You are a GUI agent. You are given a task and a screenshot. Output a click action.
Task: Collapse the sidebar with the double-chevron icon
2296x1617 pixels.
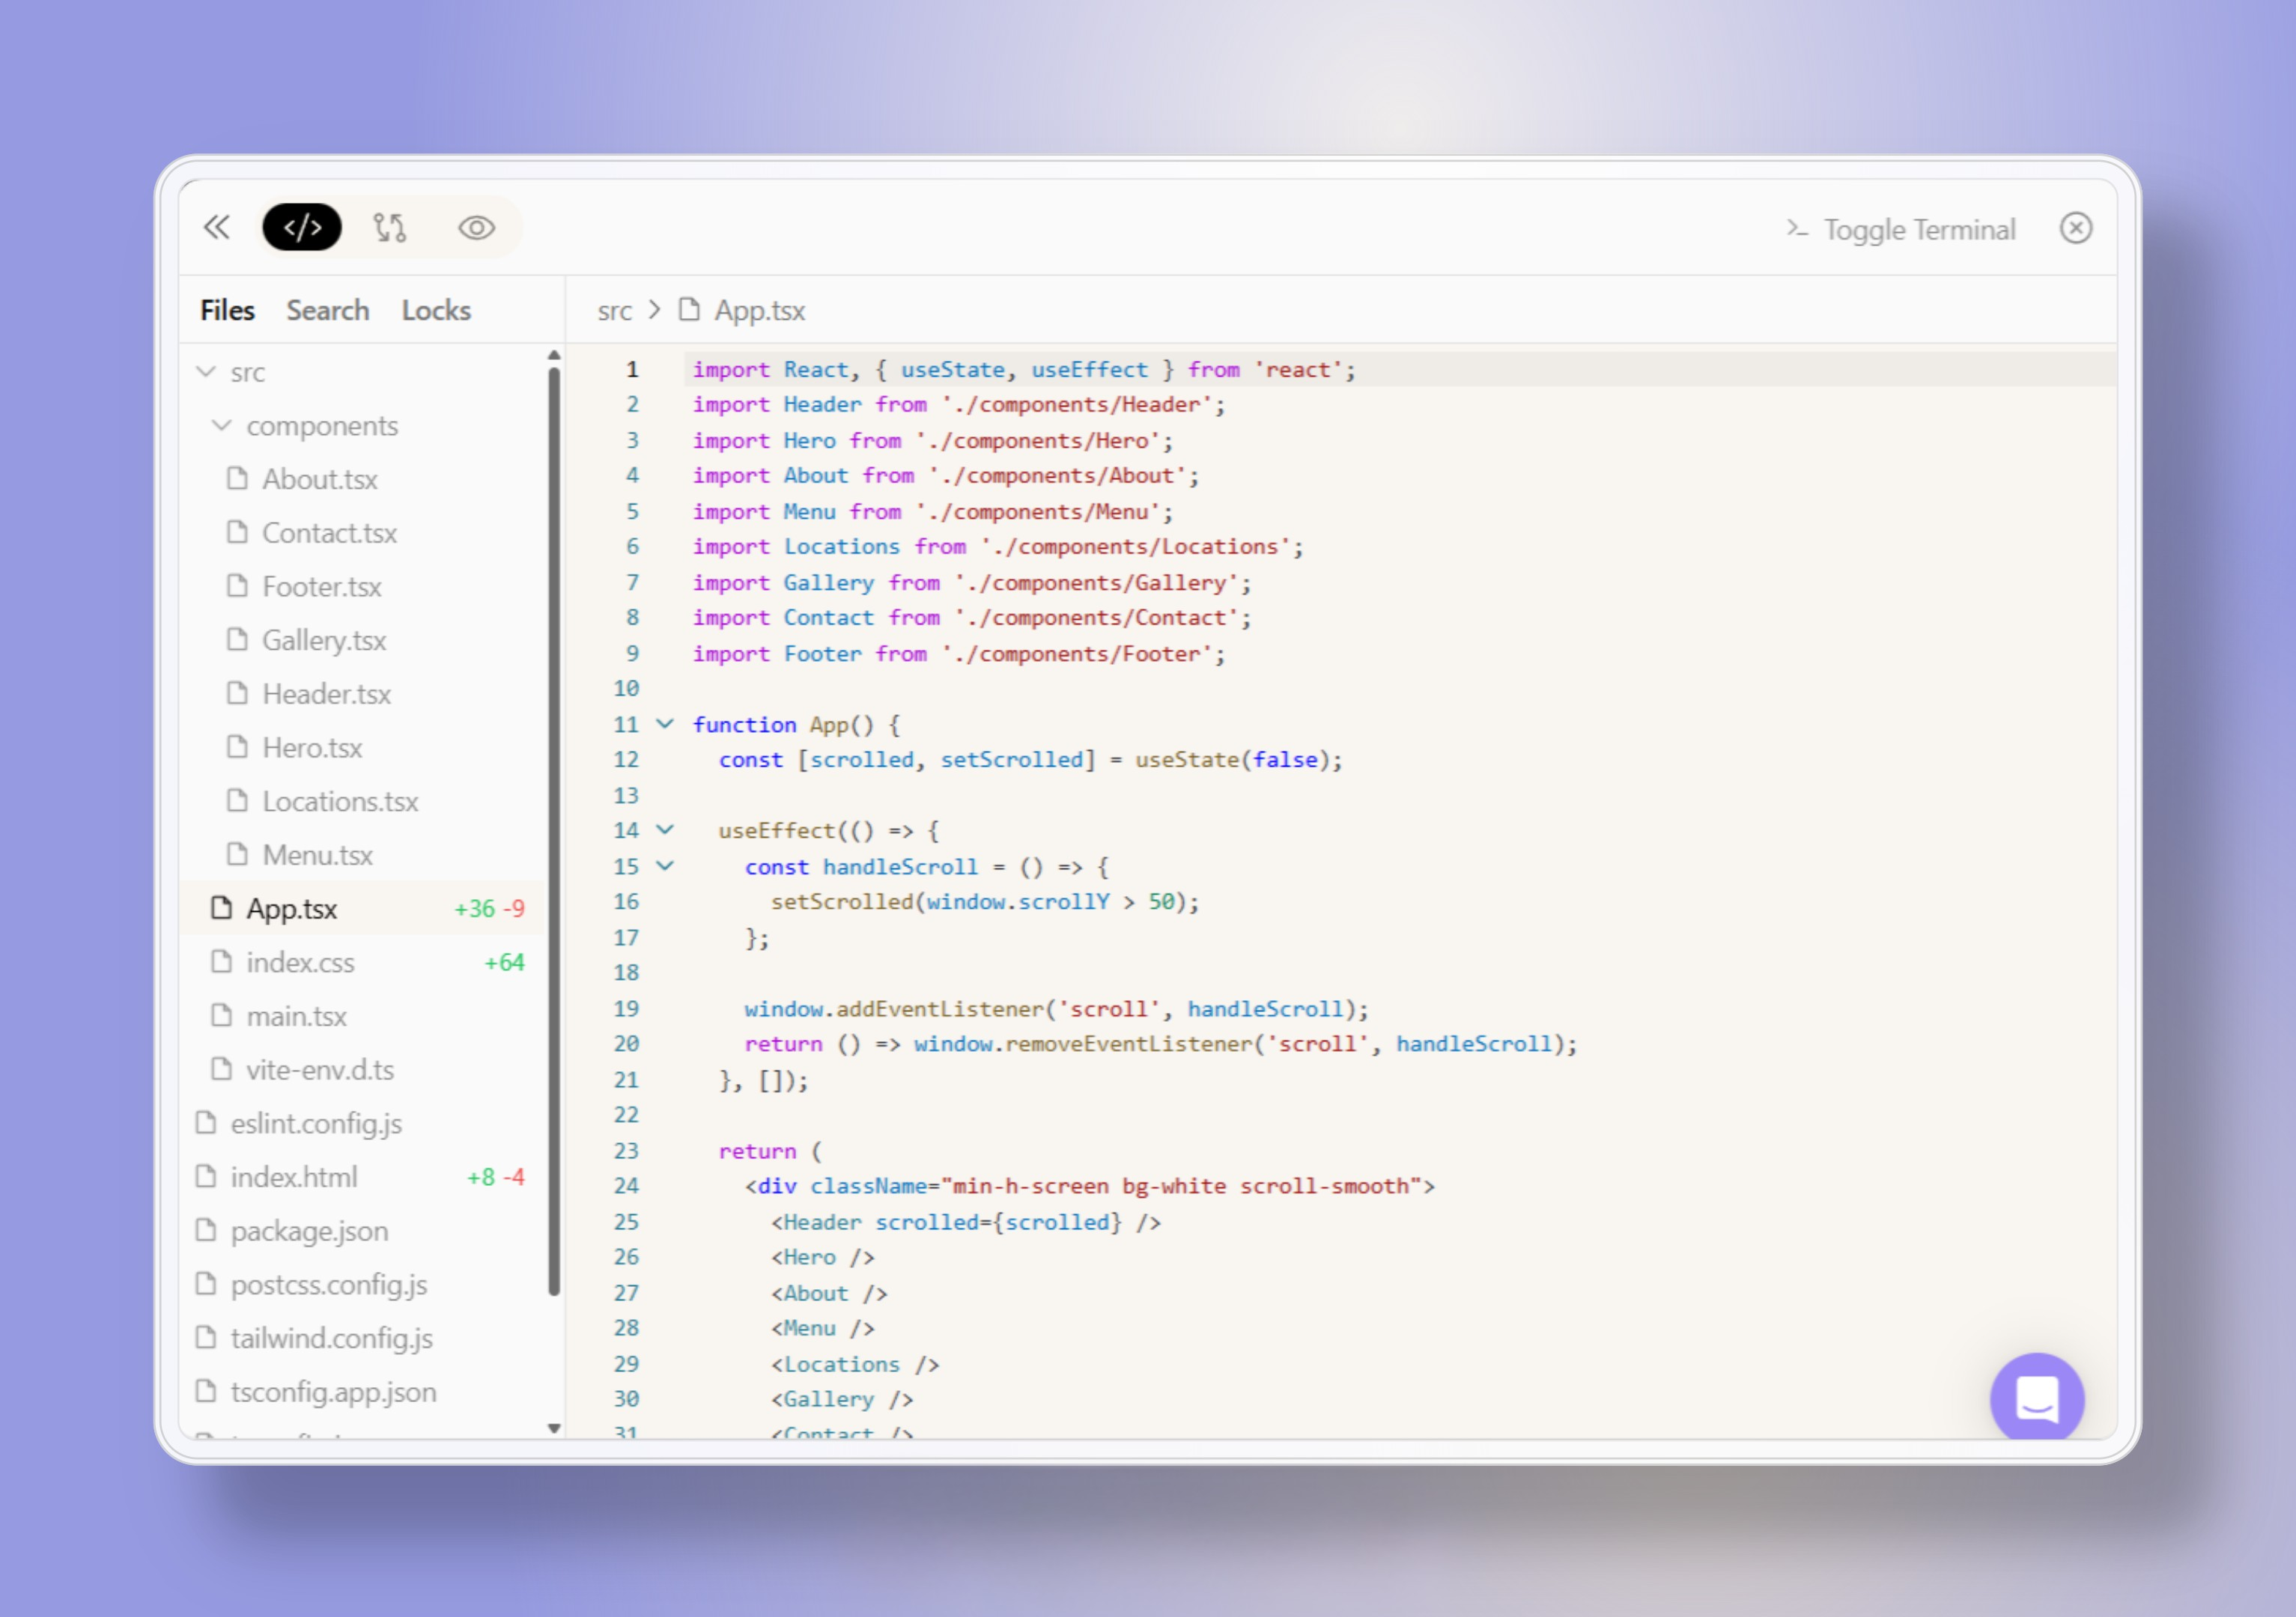(x=218, y=228)
